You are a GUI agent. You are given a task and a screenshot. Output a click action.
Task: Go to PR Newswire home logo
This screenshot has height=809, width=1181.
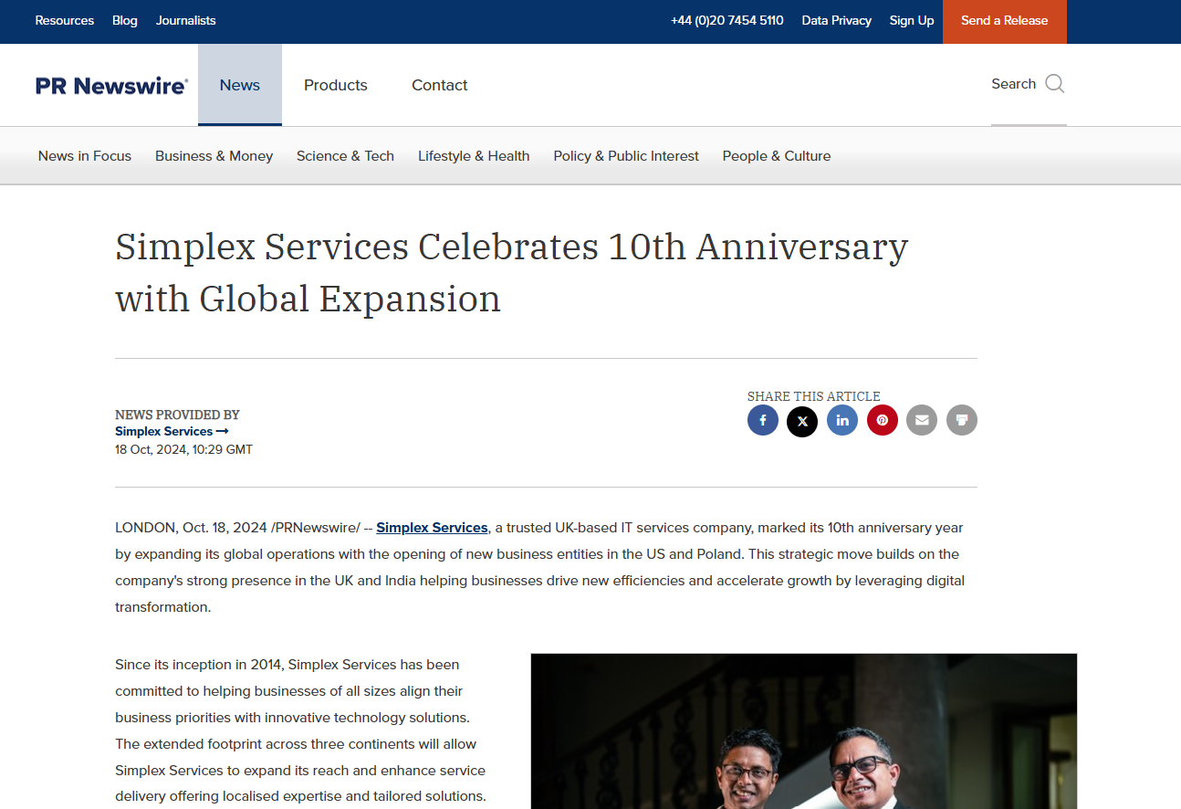pos(112,86)
